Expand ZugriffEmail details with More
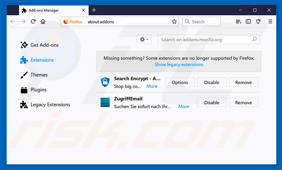The width and height of the screenshot is (282, 170). [x=184, y=106]
